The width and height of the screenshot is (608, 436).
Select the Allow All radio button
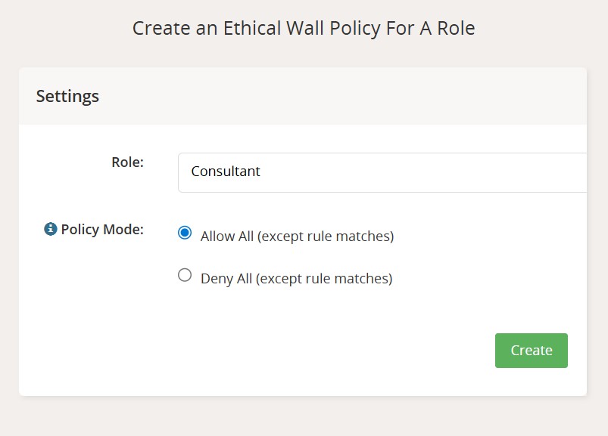tap(185, 233)
